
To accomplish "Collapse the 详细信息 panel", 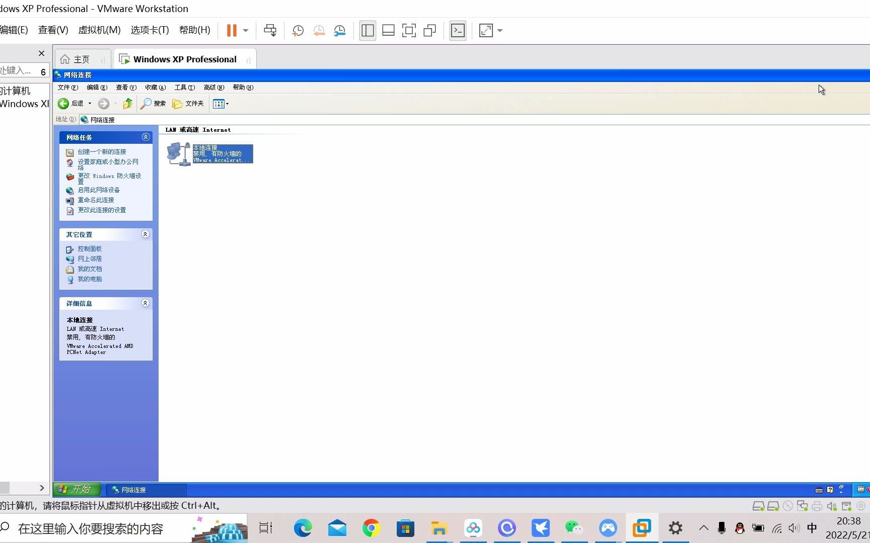I will click(x=146, y=303).
